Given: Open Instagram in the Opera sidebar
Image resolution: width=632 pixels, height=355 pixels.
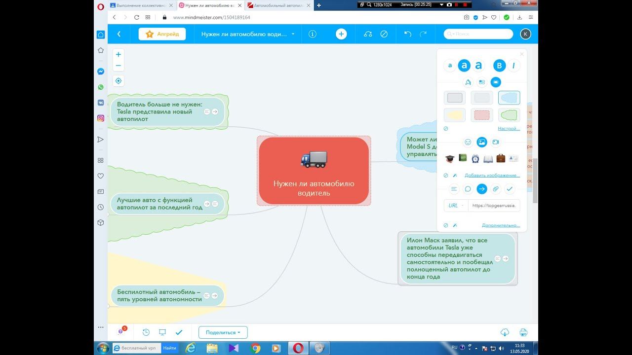Looking at the screenshot, I should tap(101, 118).
